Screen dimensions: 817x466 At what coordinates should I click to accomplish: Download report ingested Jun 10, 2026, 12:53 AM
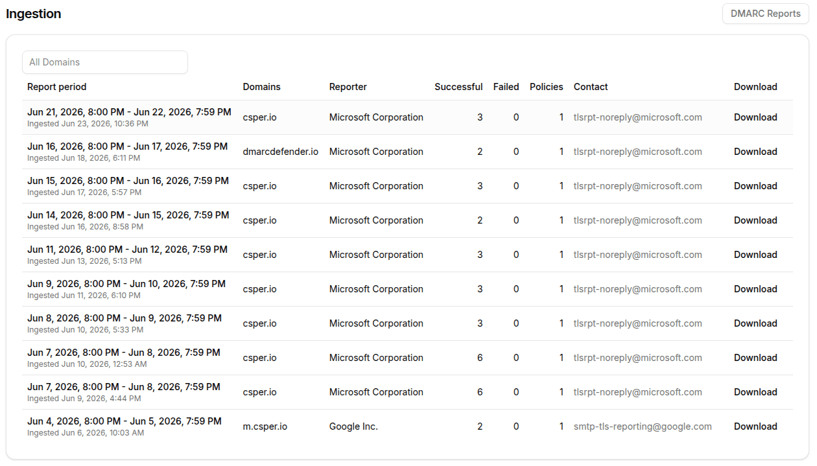pos(755,358)
